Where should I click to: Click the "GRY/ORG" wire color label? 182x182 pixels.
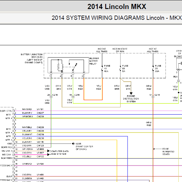27,149
